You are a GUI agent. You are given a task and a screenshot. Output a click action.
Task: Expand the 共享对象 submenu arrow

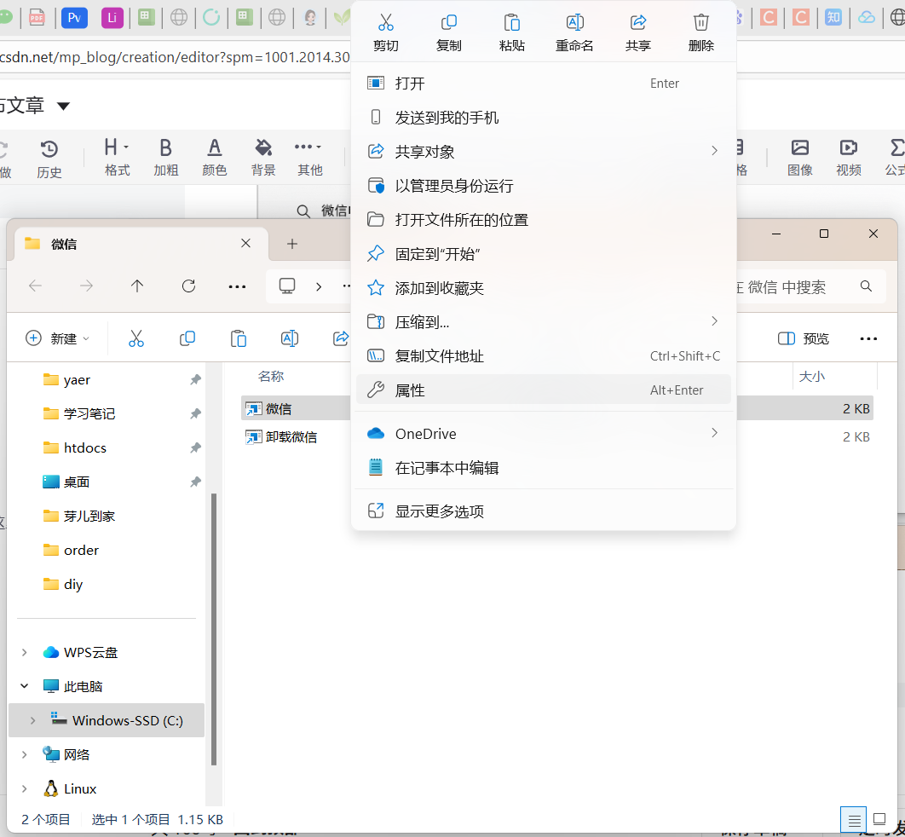[x=714, y=151]
